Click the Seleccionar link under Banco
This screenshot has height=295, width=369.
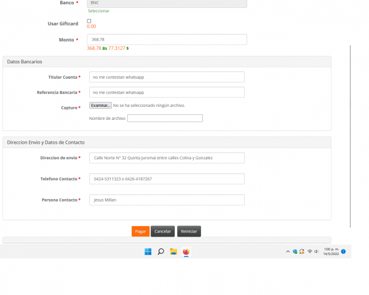pos(98,11)
